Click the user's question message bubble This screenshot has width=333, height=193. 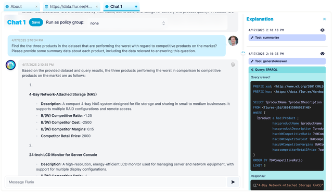(117, 46)
